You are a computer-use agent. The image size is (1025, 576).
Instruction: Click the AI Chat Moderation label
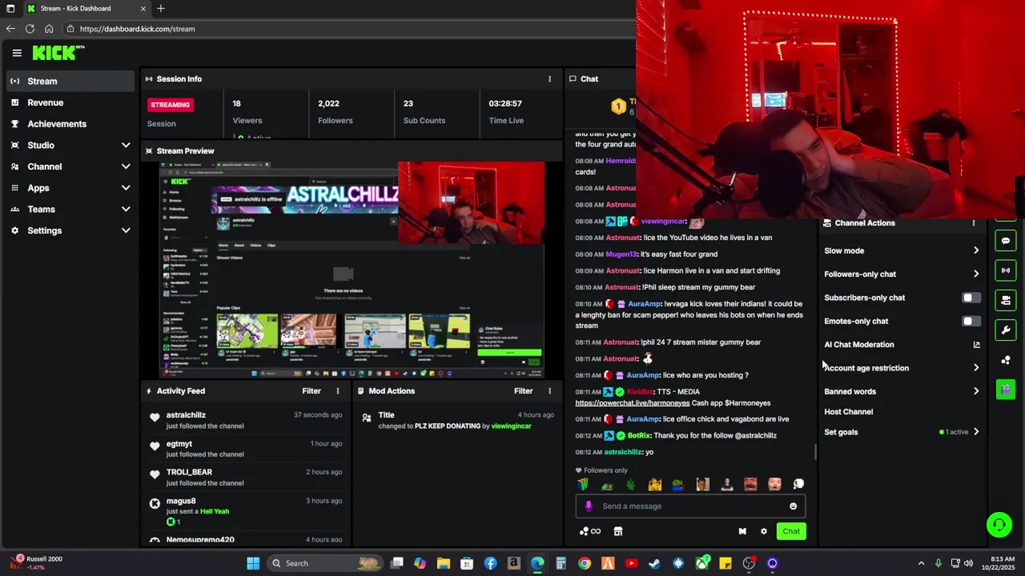(x=858, y=345)
